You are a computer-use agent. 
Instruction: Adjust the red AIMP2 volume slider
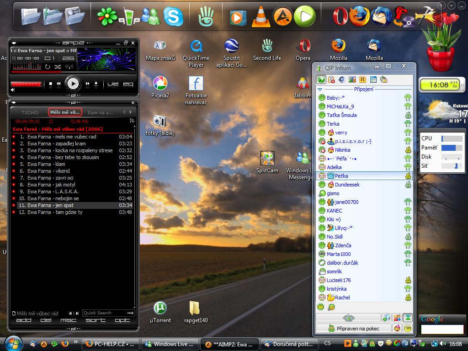pos(26,84)
